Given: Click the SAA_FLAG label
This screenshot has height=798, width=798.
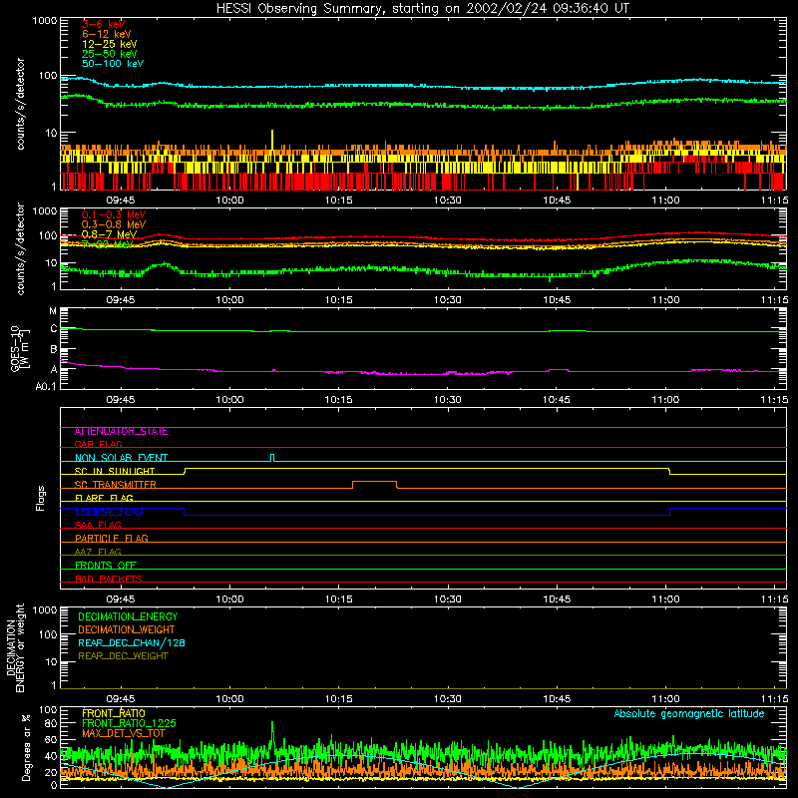Looking at the screenshot, I should tap(98, 525).
